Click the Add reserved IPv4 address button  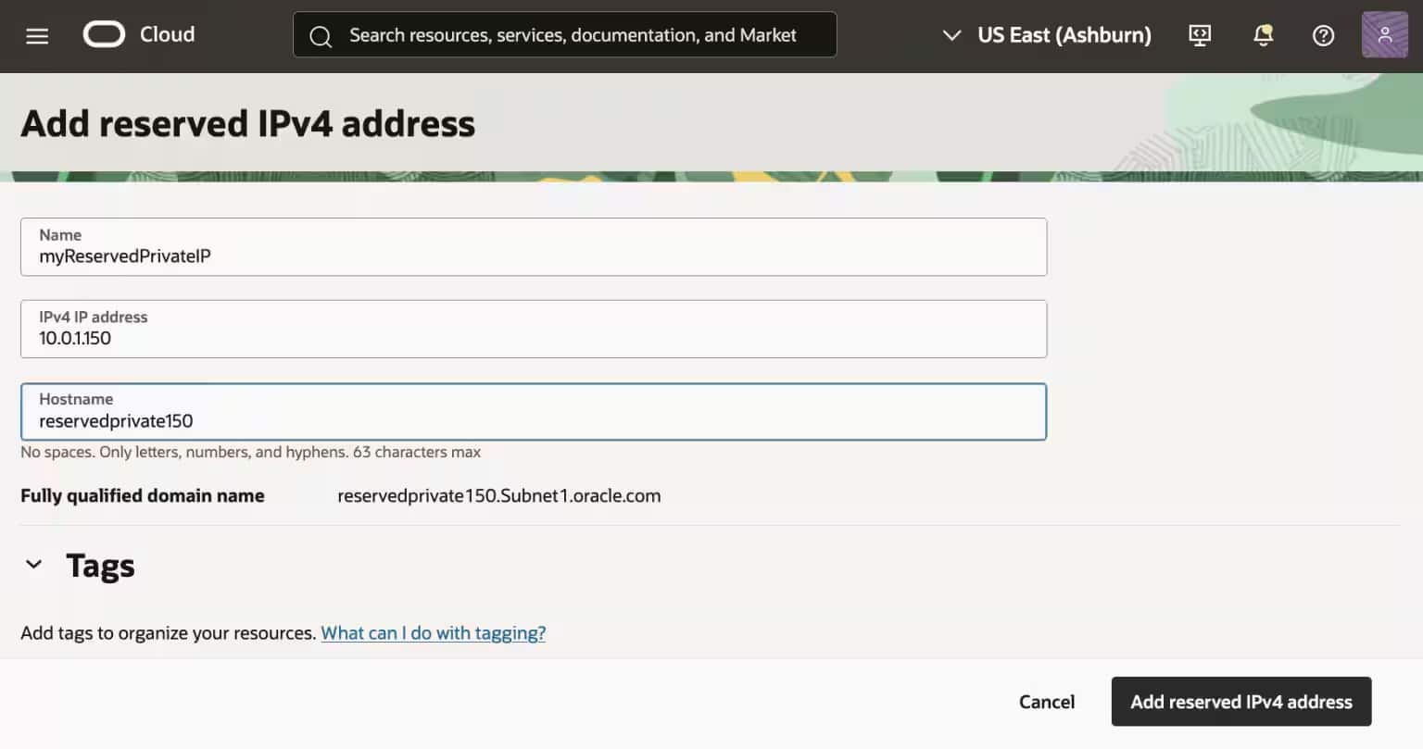click(1241, 702)
